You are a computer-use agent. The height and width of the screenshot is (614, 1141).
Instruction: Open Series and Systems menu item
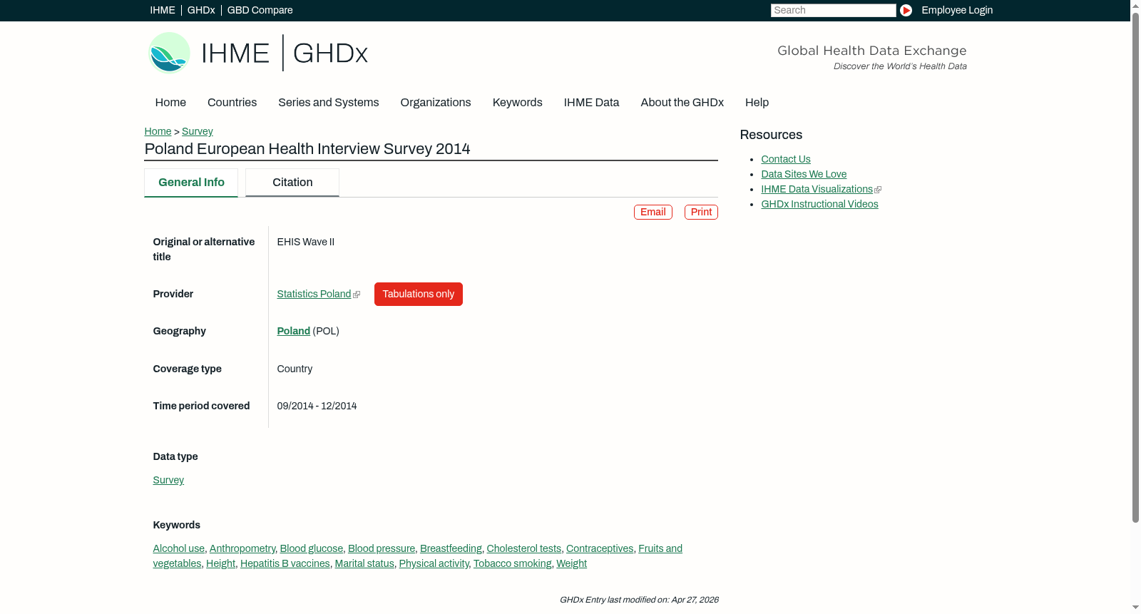[x=328, y=103]
